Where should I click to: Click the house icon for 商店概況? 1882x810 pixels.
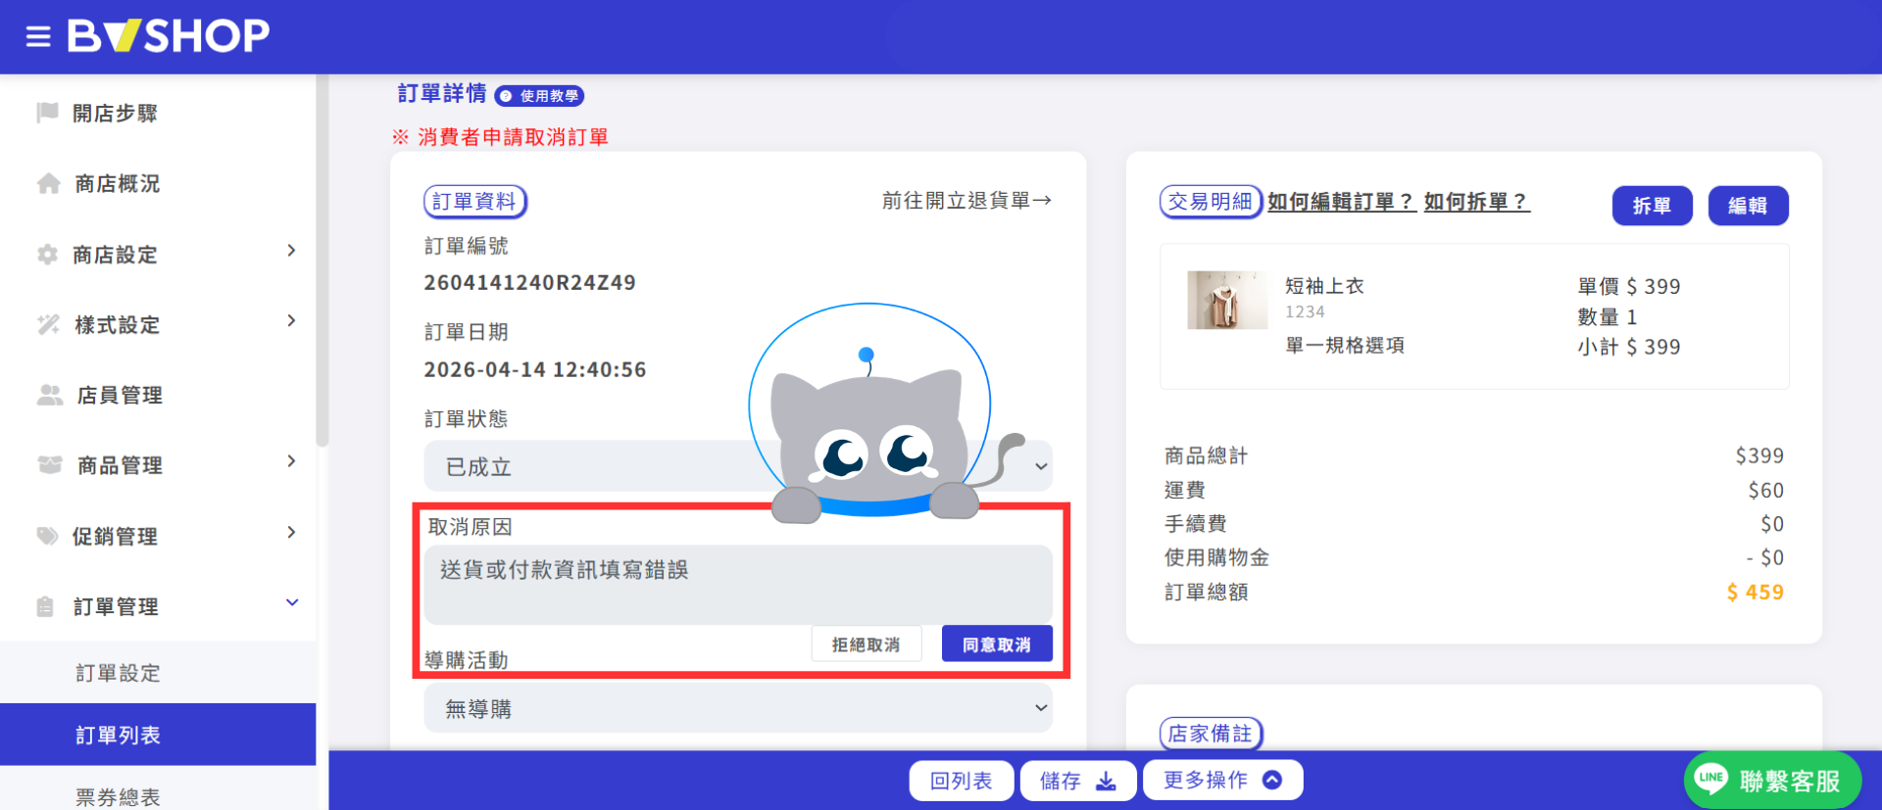click(48, 183)
